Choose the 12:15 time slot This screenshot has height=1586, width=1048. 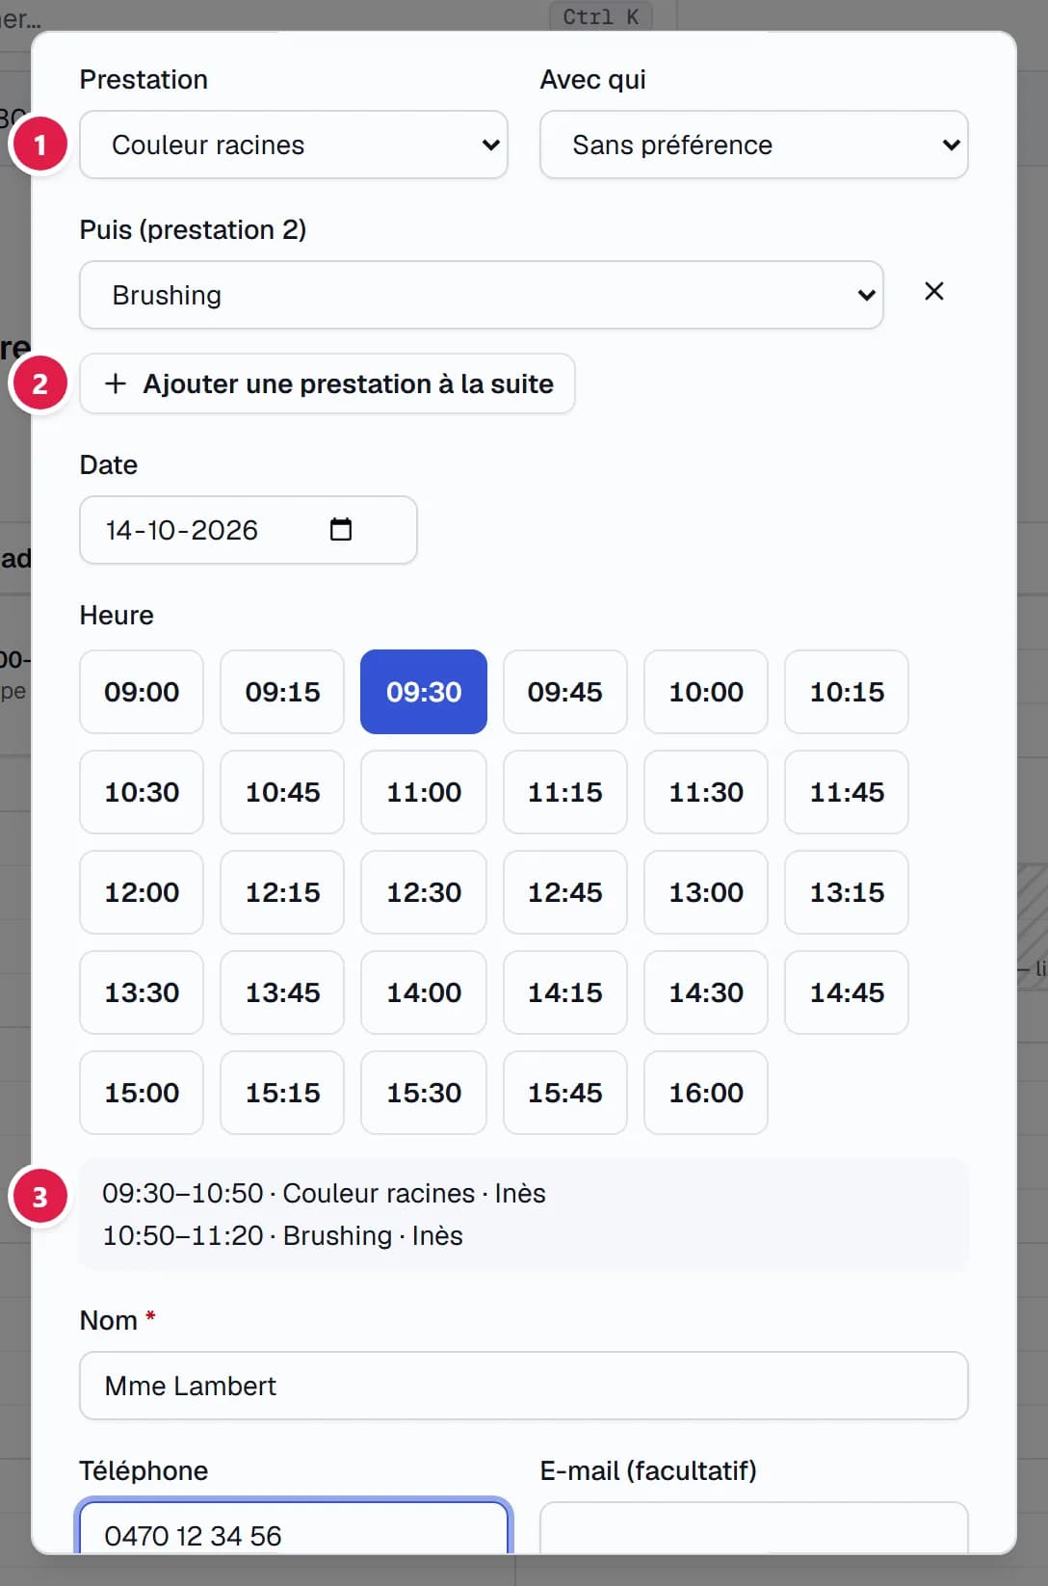pyautogui.click(x=282, y=892)
